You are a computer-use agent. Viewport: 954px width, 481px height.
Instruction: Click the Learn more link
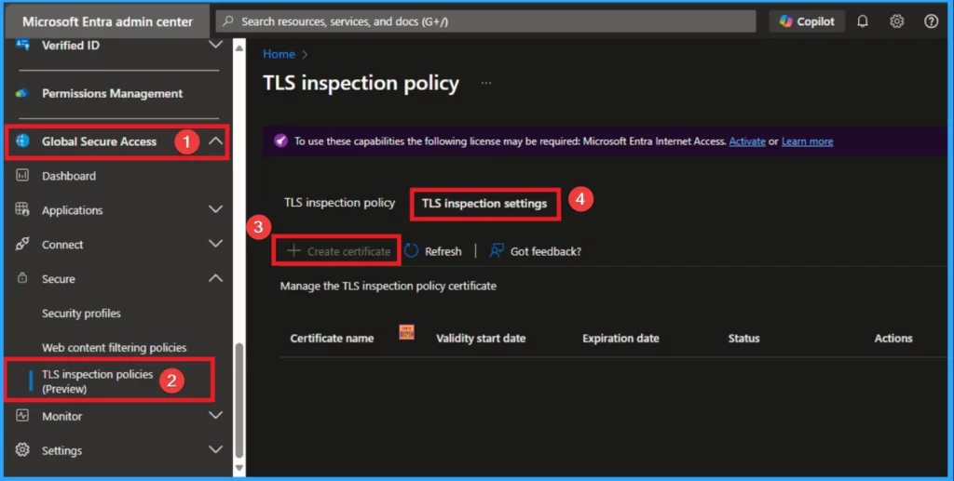tap(808, 140)
